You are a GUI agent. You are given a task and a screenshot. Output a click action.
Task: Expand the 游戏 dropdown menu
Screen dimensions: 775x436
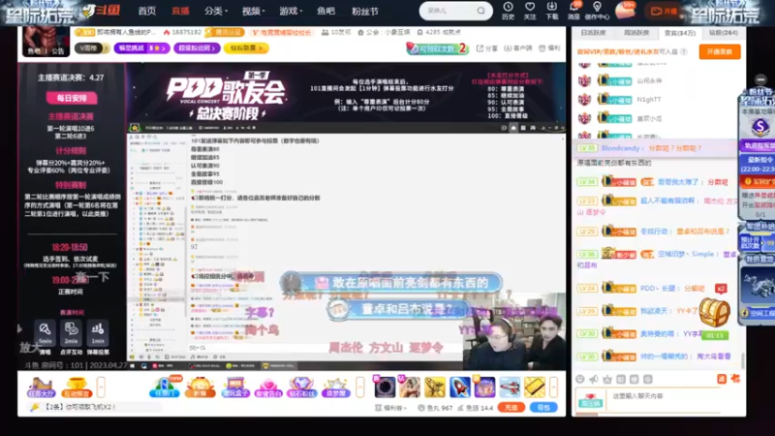pyautogui.click(x=292, y=11)
